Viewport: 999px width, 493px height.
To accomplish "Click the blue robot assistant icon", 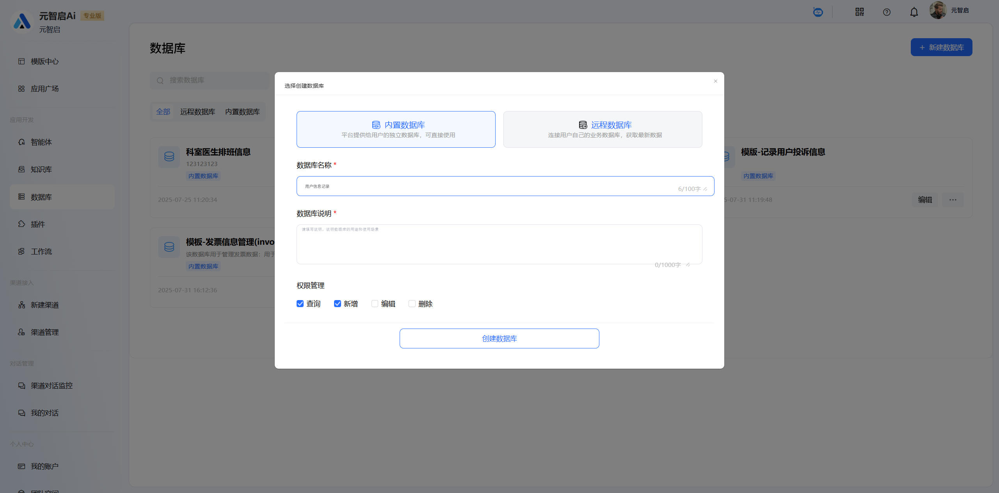I will click(x=818, y=12).
